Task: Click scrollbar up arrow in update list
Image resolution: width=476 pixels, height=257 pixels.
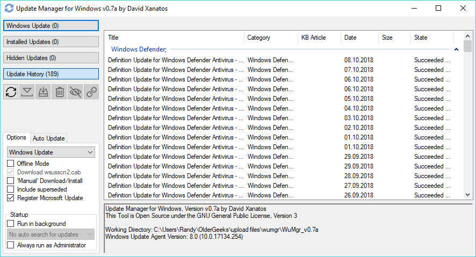Action: click(468, 36)
